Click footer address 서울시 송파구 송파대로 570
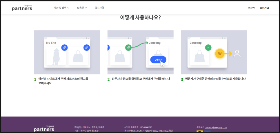Viewport: 280px width, 133px height. pyautogui.click(x=86, y=131)
